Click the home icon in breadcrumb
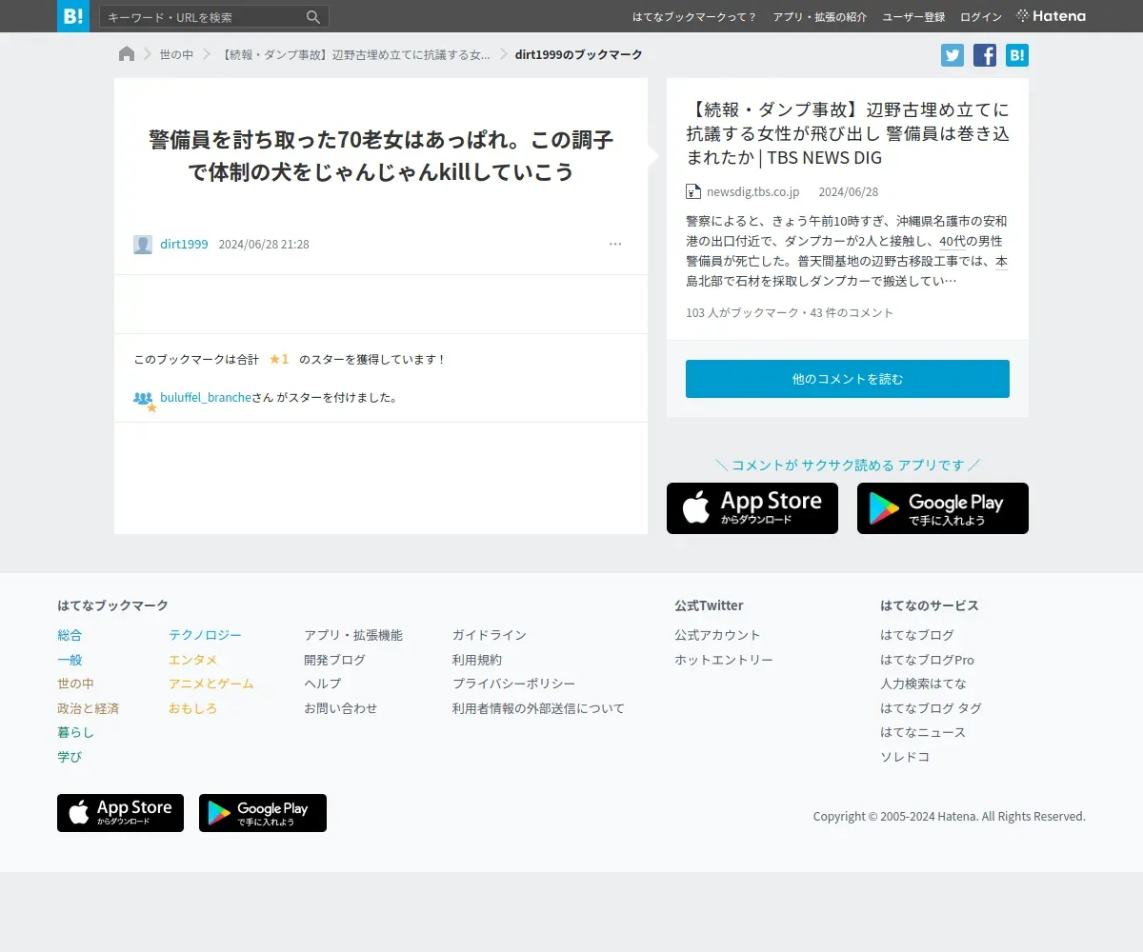 (127, 54)
